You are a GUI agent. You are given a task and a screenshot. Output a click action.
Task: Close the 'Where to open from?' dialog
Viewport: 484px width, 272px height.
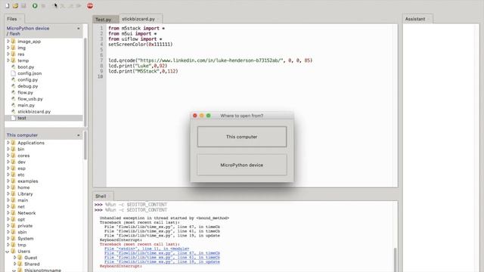(195, 116)
